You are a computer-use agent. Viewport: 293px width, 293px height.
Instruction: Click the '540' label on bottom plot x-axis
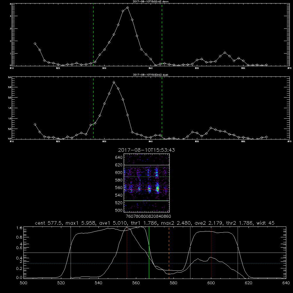pos(98,283)
